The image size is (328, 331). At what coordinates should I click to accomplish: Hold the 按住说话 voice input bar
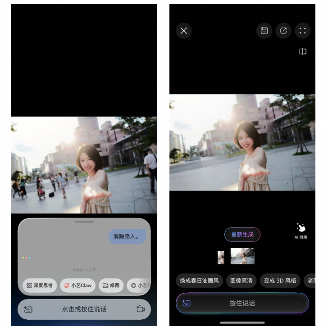(242, 303)
